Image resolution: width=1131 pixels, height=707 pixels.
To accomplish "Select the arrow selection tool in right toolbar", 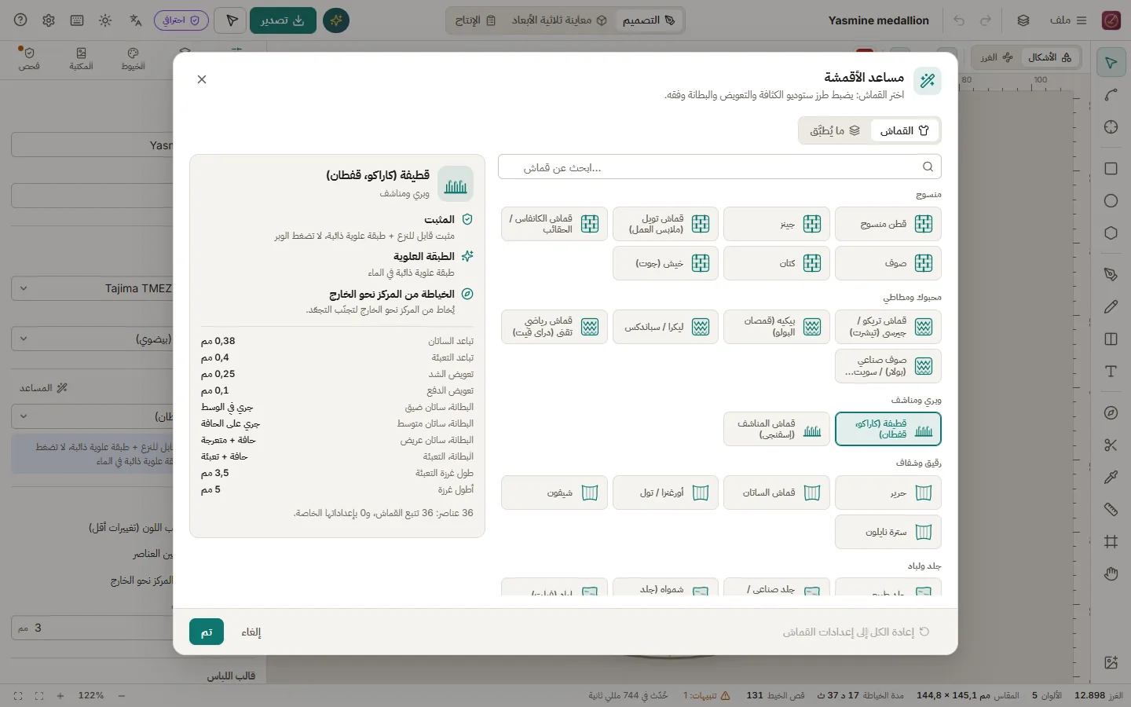I will pos(1111,63).
